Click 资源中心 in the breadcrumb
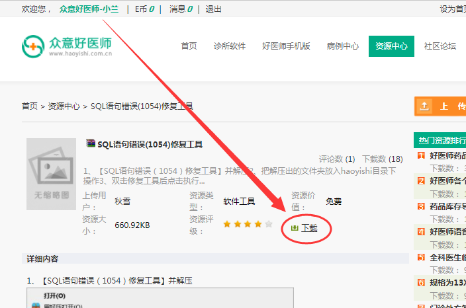This screenshot has width=466, height=308. coord(64,106)
